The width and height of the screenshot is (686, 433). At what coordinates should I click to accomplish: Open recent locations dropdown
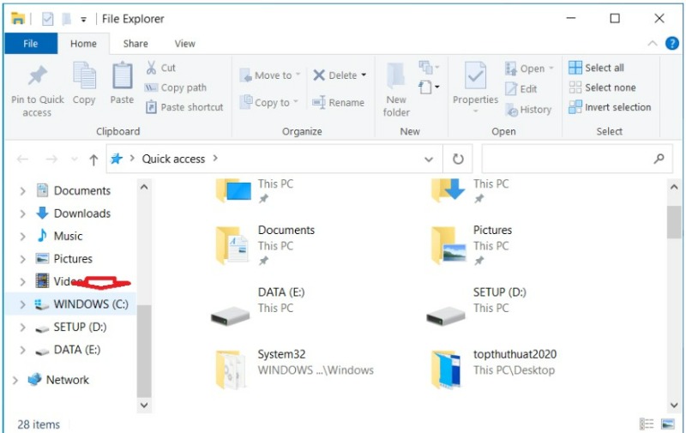click(x=75, y=159)
